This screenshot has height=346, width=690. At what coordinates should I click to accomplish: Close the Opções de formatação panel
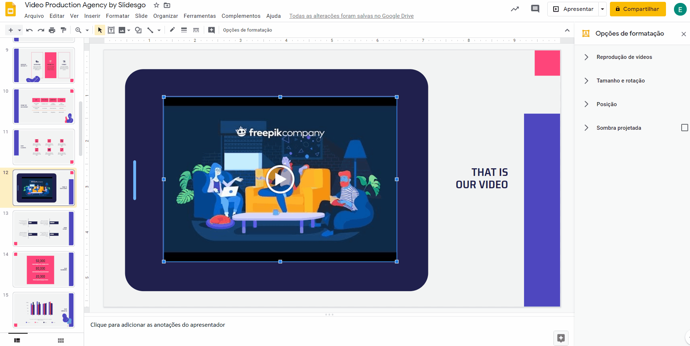pos(683,34)
